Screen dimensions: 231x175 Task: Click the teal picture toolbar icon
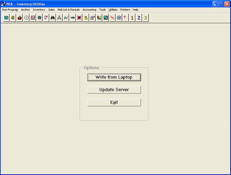click(x=105, y=18)
